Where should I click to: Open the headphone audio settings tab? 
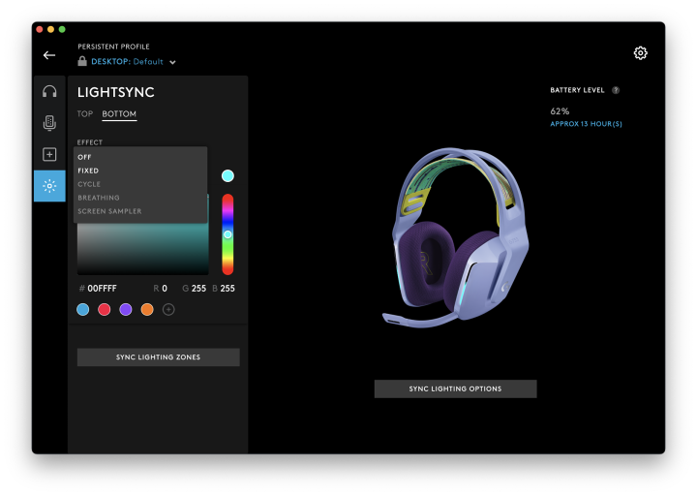tap(49, 92)
